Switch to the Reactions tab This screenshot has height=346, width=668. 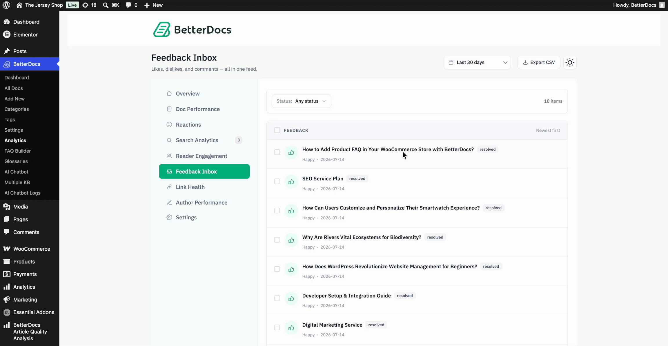204,125
